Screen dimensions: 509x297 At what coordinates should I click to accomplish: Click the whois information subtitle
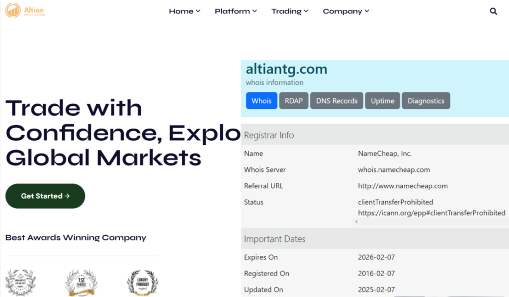[274, 82]
